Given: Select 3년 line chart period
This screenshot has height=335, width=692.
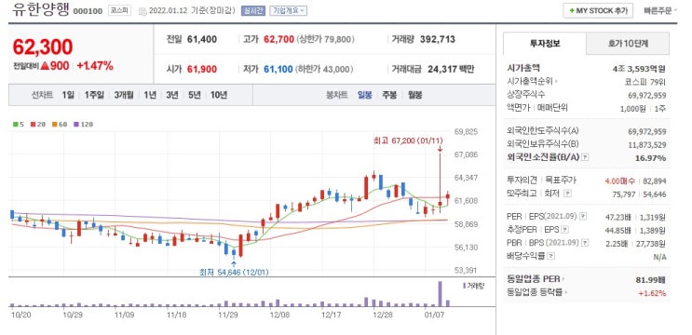Looking at the screenshot, I should click(171, 95).
